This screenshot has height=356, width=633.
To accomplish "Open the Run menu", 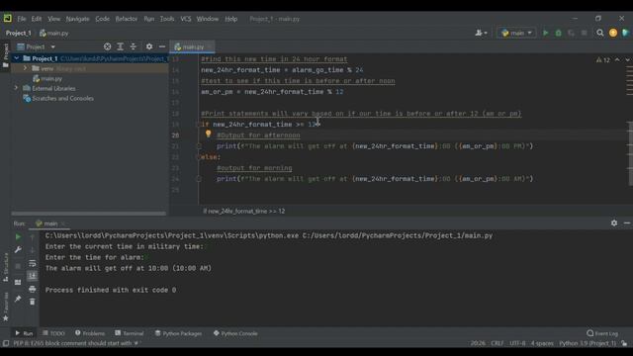I will point(149,19).
